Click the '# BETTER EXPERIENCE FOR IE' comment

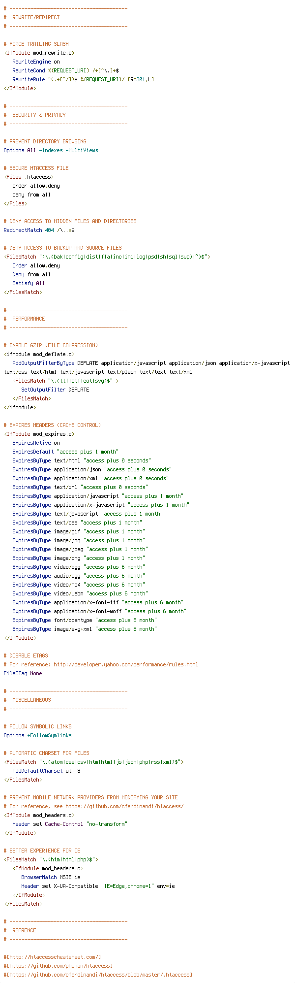[x=42, y=851]
